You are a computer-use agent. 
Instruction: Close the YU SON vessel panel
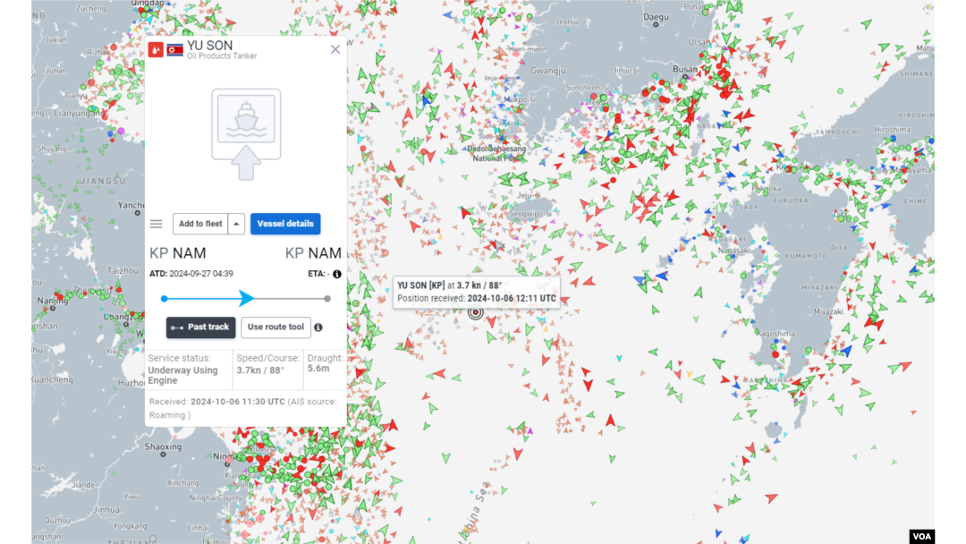335,49
